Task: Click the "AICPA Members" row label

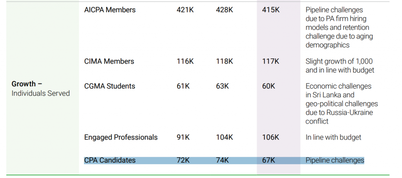Action: (110, 10)
